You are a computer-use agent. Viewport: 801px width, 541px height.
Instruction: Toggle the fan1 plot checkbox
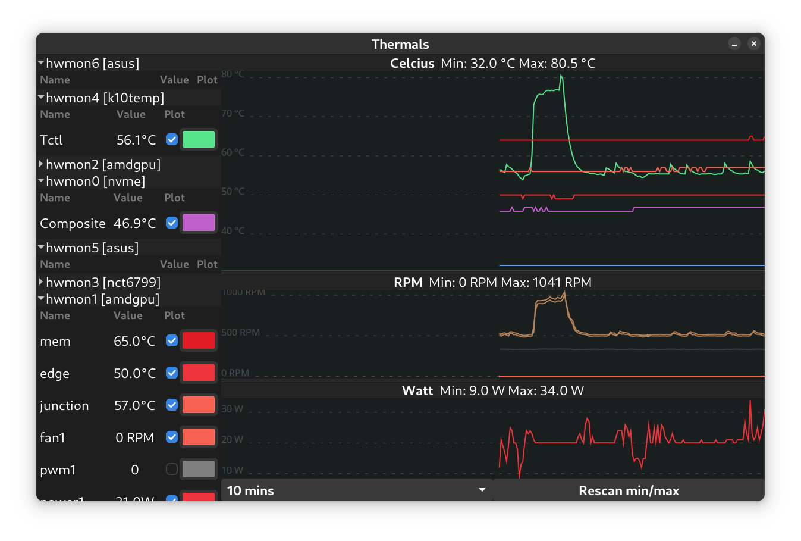point(172,437)
